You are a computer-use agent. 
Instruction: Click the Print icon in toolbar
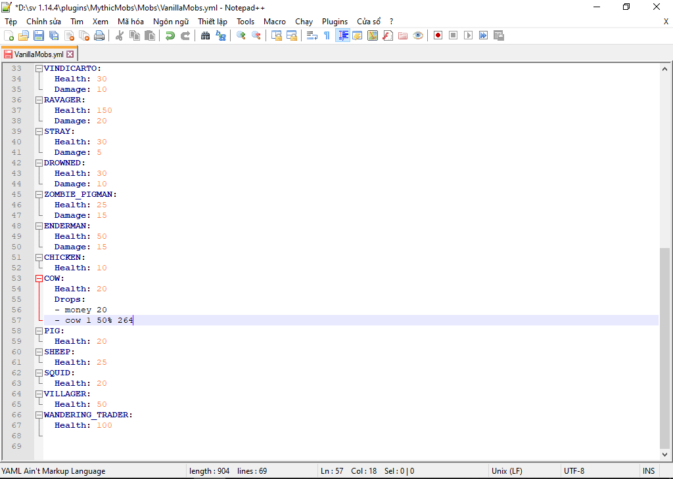(99, 35)
